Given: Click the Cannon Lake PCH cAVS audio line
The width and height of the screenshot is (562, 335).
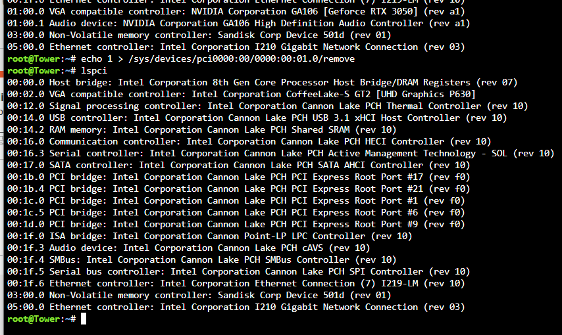Looking at the screenshot, I should click(x=188, y=248).
